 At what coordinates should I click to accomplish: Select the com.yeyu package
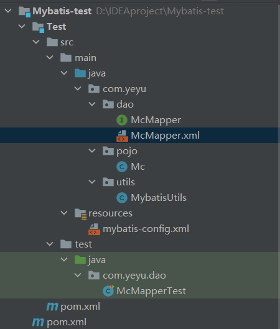coord(124,89)
